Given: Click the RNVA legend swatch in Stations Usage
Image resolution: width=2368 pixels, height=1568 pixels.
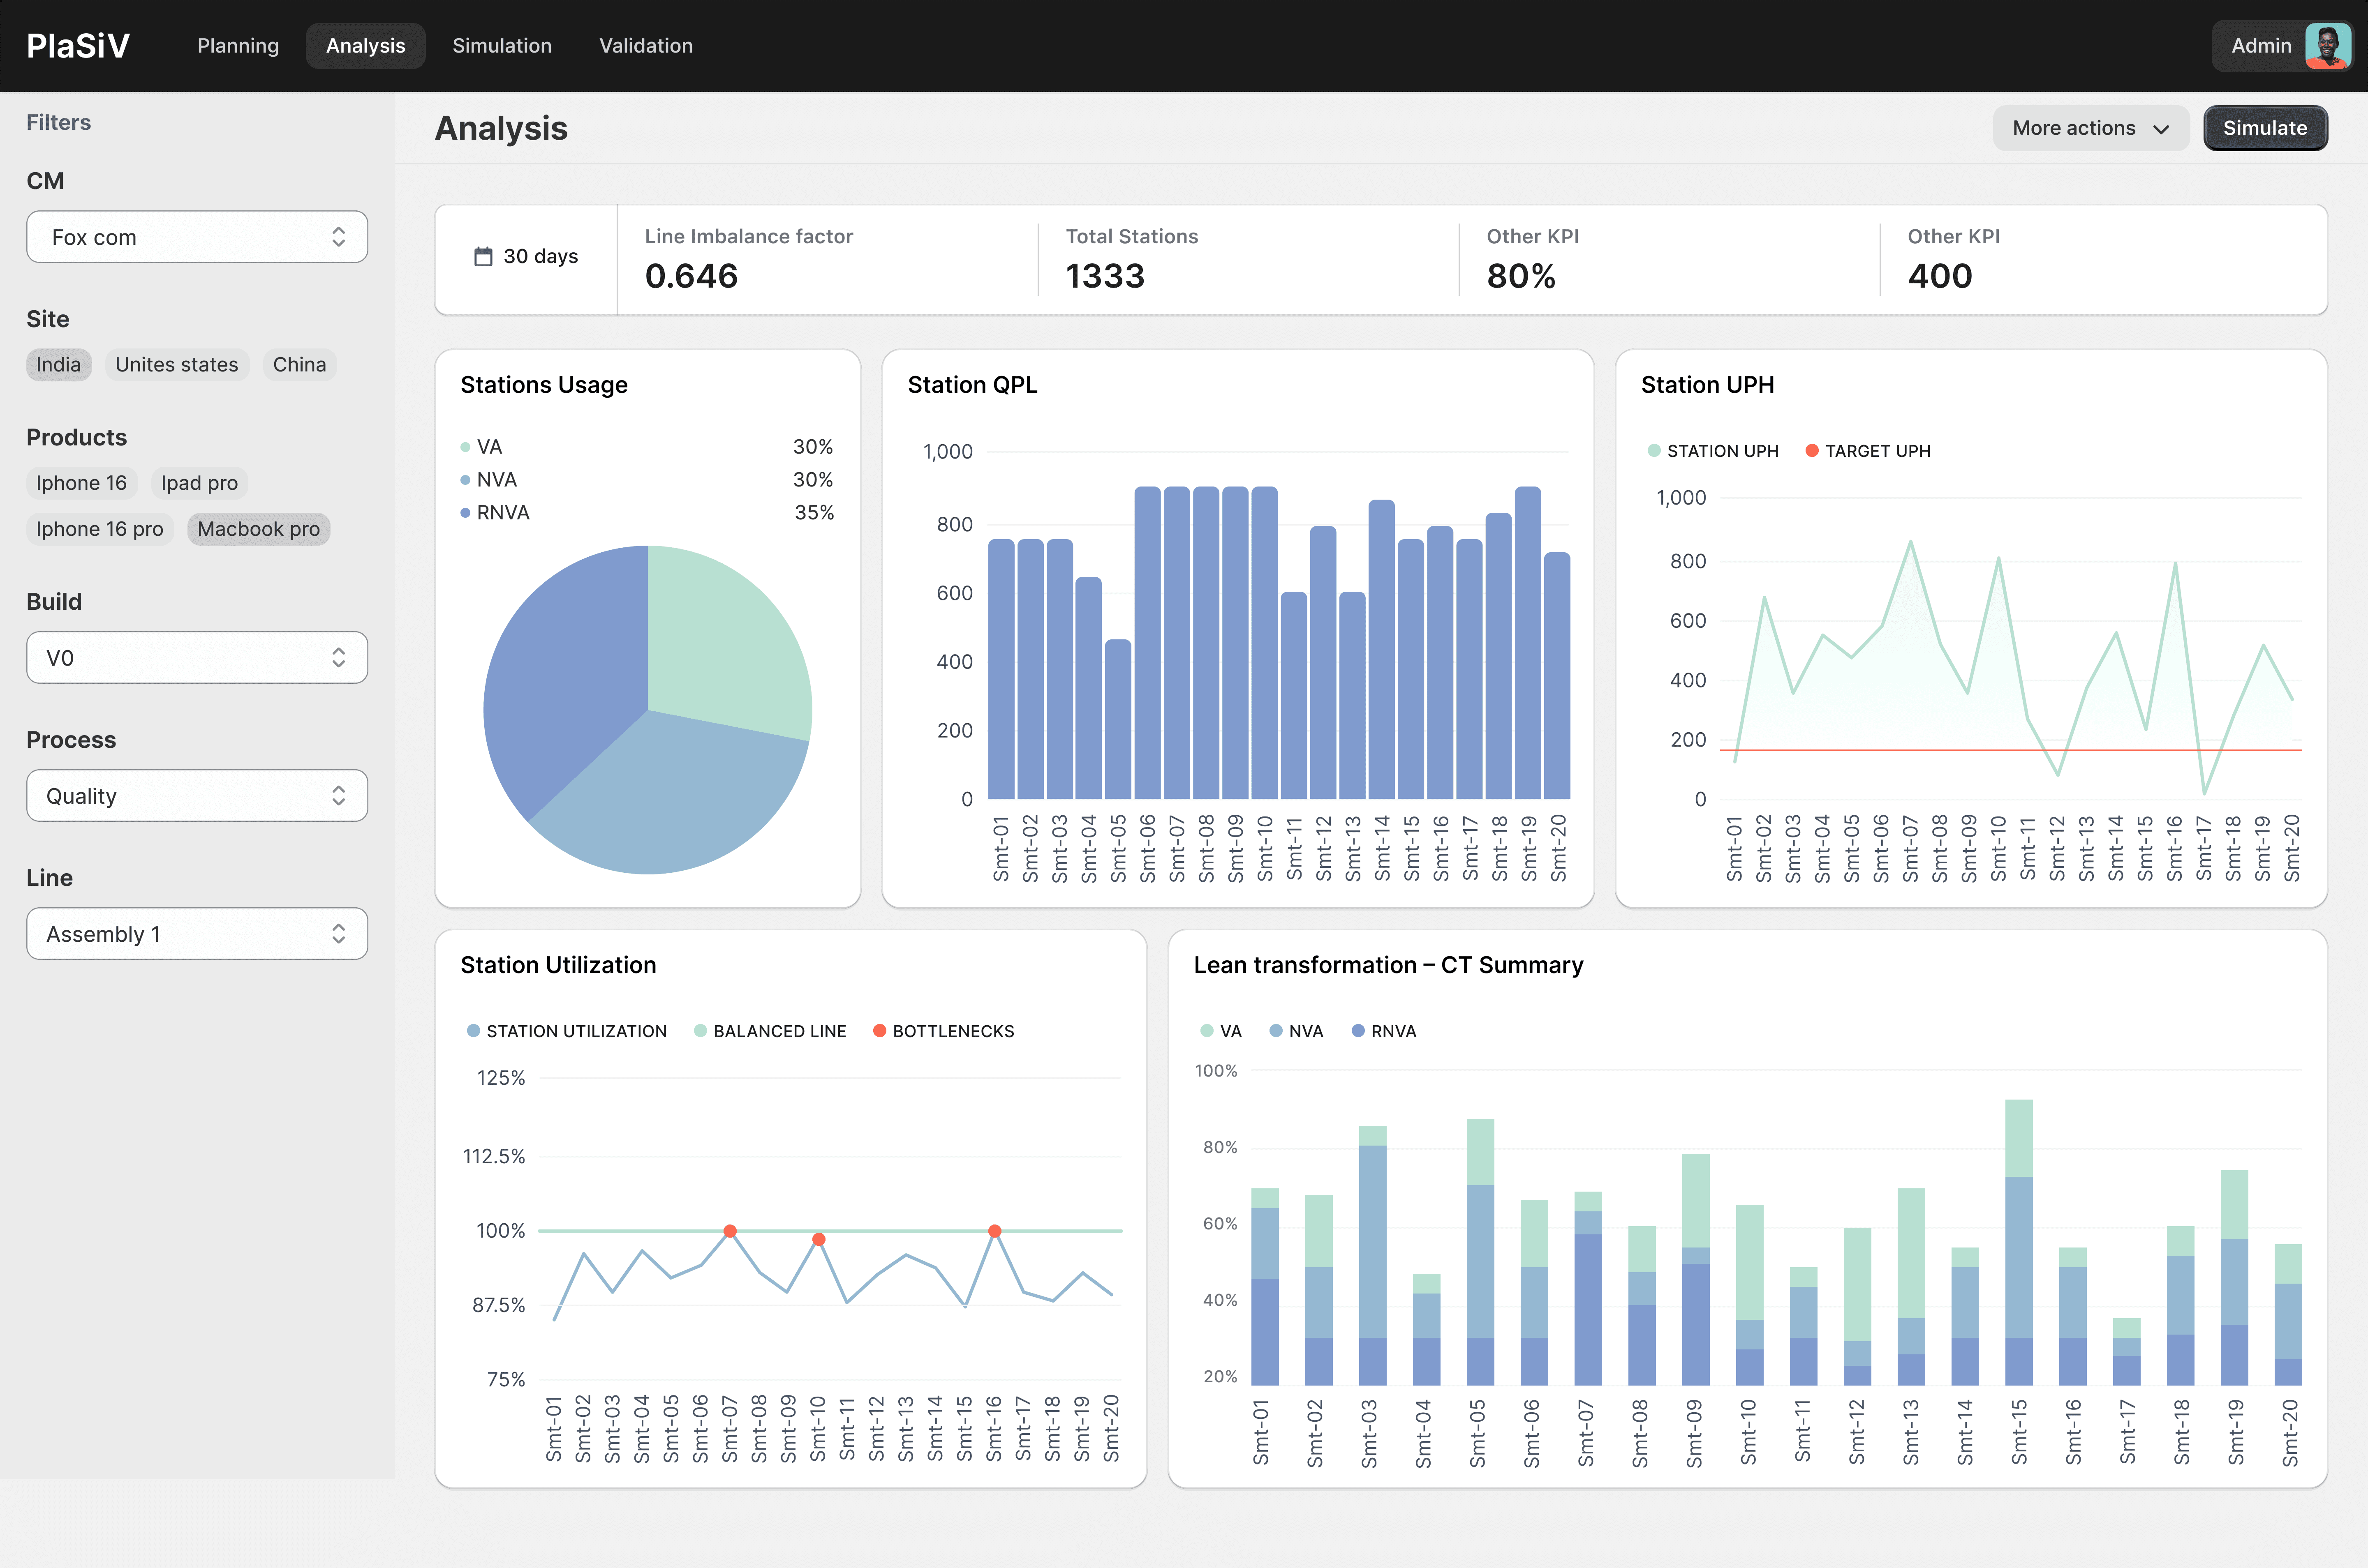Looking at the screenshot, I should (x=465, y=513).
